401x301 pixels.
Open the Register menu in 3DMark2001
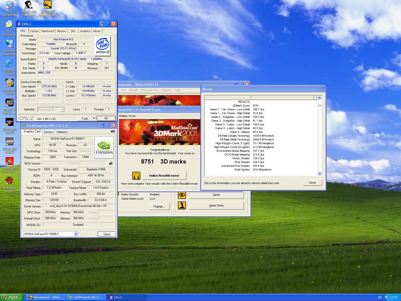pyautogui.click(x=167, y=90)
